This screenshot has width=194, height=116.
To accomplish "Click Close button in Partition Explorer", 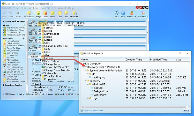I will point(186,110).
